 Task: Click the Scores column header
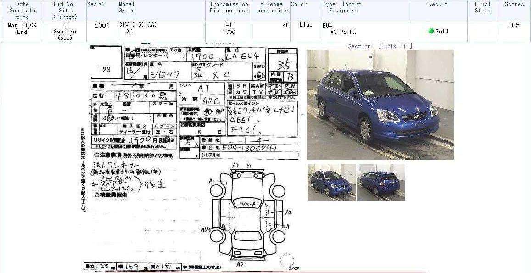pyautogui.click(x=514, y=11)
